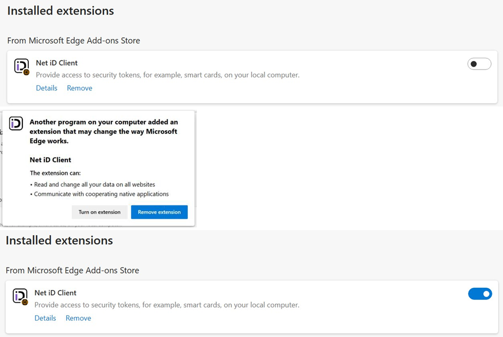Click the 'The extension can:' label in popup
Viewport: 503px width, 337px height.
tap(55, 173)
